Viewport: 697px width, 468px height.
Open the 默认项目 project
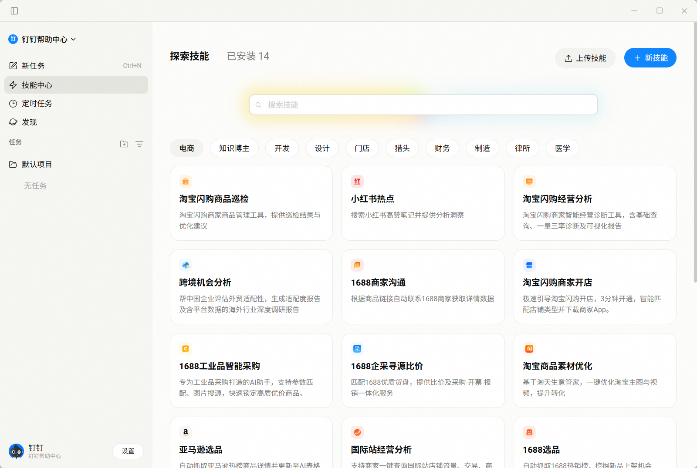pos(76,165)
